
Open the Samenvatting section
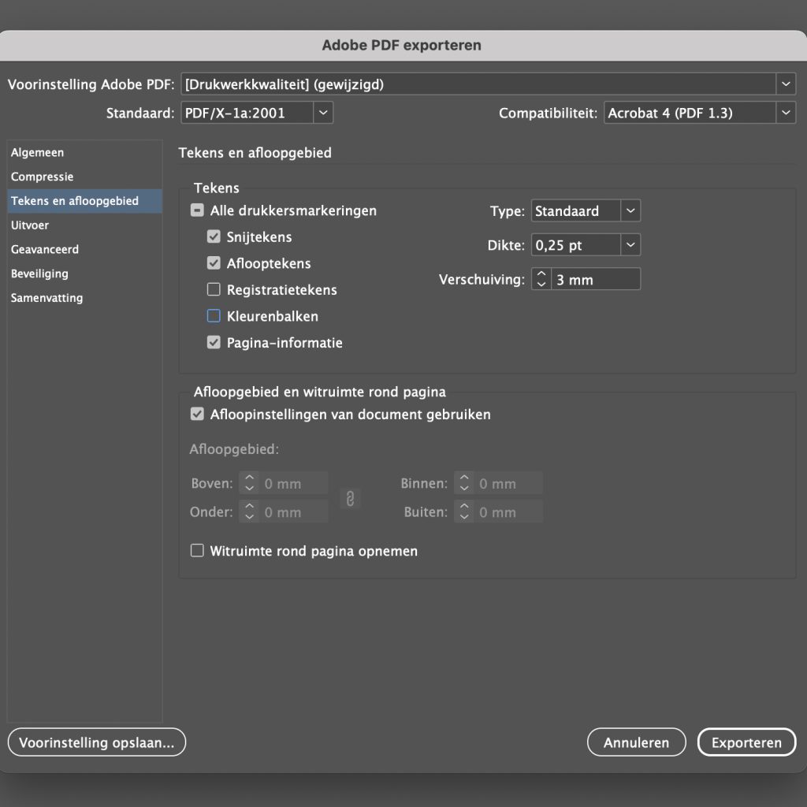[47, 297]
